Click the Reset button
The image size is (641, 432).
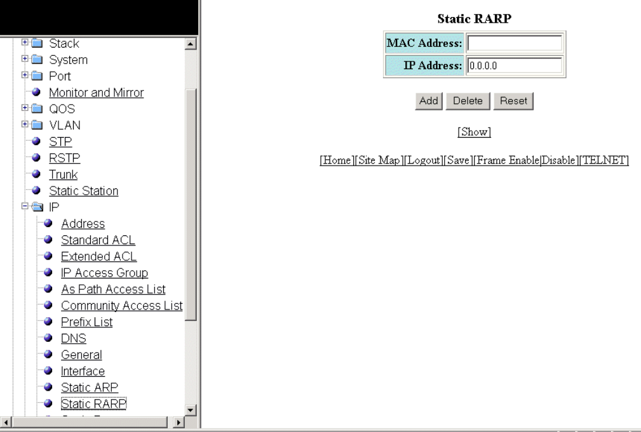[513, 101]
